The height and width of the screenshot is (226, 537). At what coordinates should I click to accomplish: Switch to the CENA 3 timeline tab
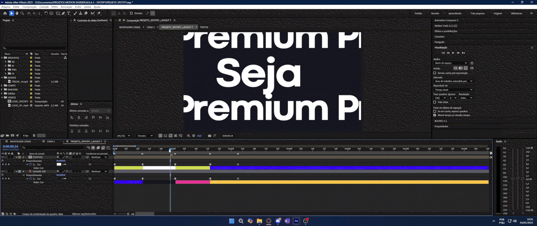click(x=51, y=141)
